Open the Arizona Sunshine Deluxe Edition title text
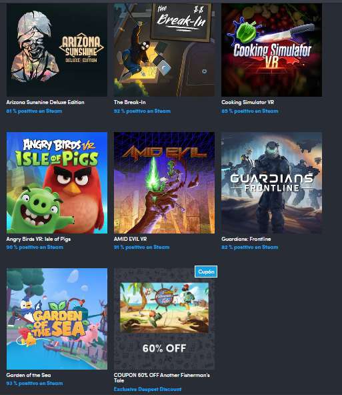 point(45,102)
